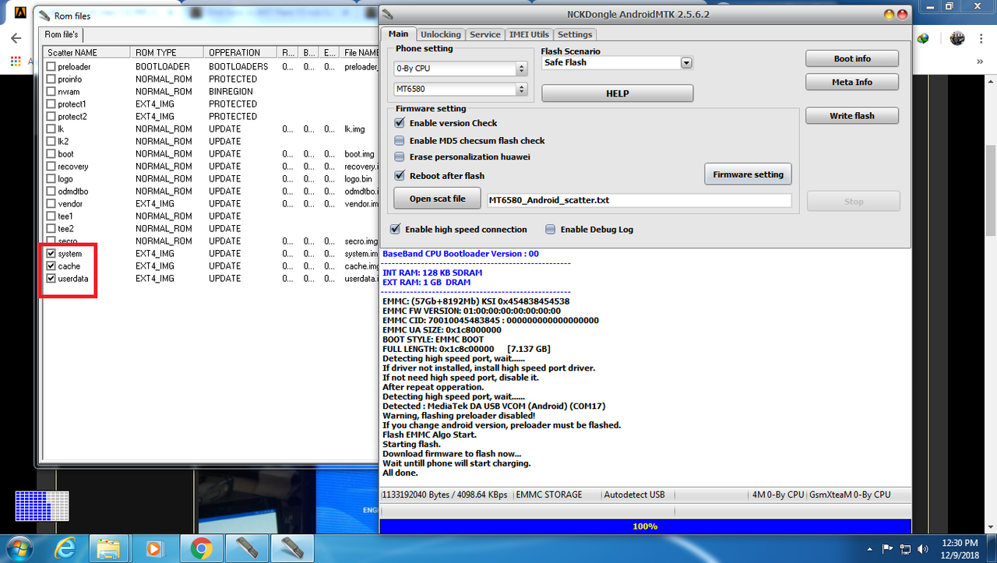Select the Rom file's tab
Image resolution: width=997 pixels, height=563 pixels.
pyautogui.click(x=62, y=35)
